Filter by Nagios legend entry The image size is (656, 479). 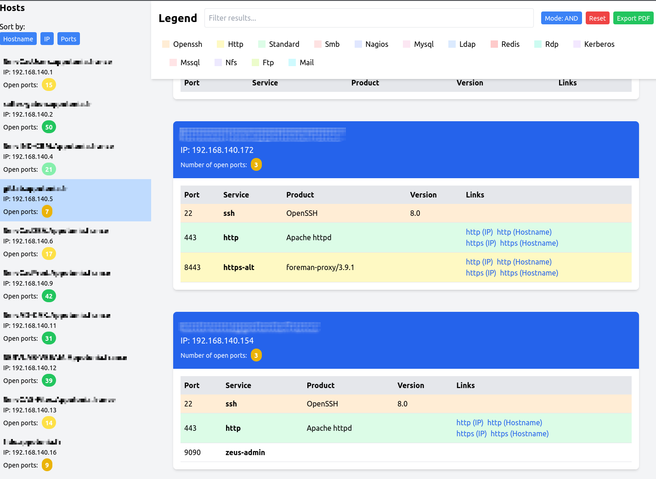371,44
